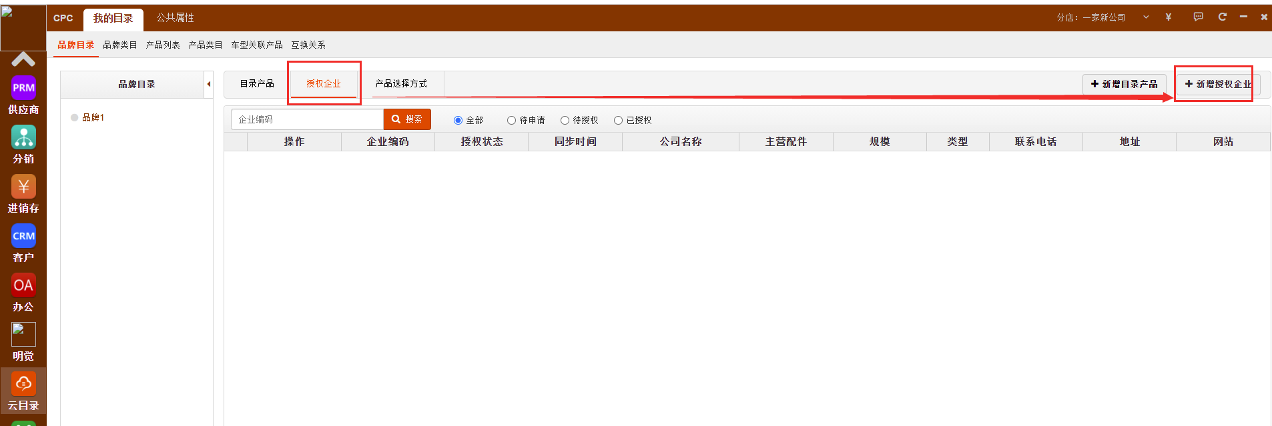Select the 已授权 radio button
This screenshot has width=1272, height=426.
point(618,121)
